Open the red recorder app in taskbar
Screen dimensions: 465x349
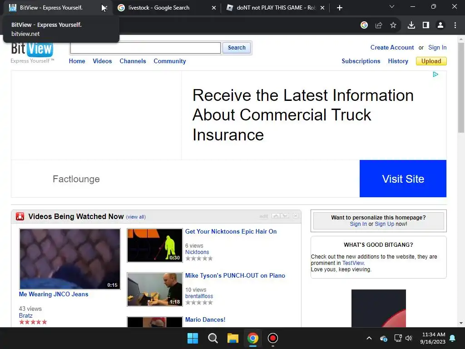tap(273, 338)
